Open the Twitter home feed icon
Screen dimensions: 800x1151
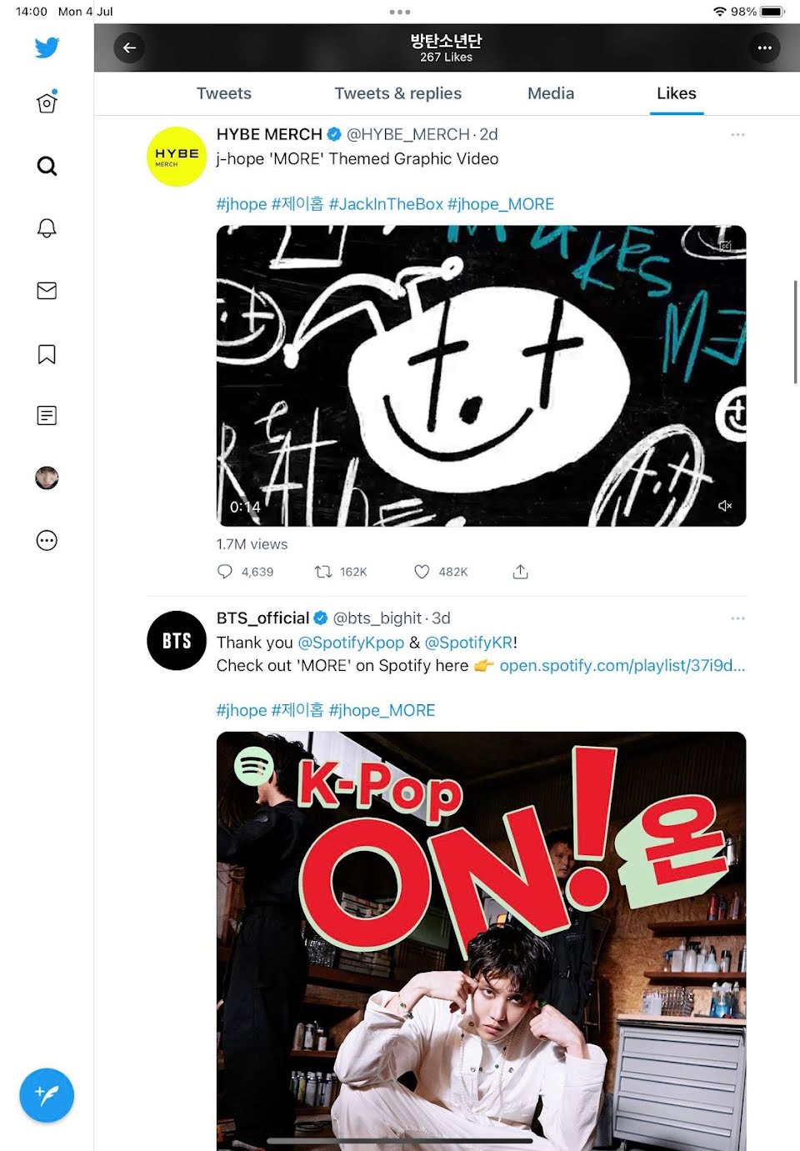[47, 103]
